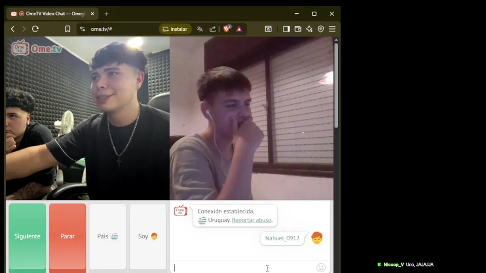
Task: Toggle the browser sidebar panel
Action: [x=286, y=29]
